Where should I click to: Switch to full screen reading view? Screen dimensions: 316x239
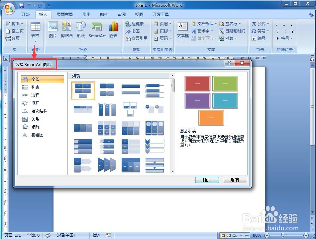(x=229, y=235)
